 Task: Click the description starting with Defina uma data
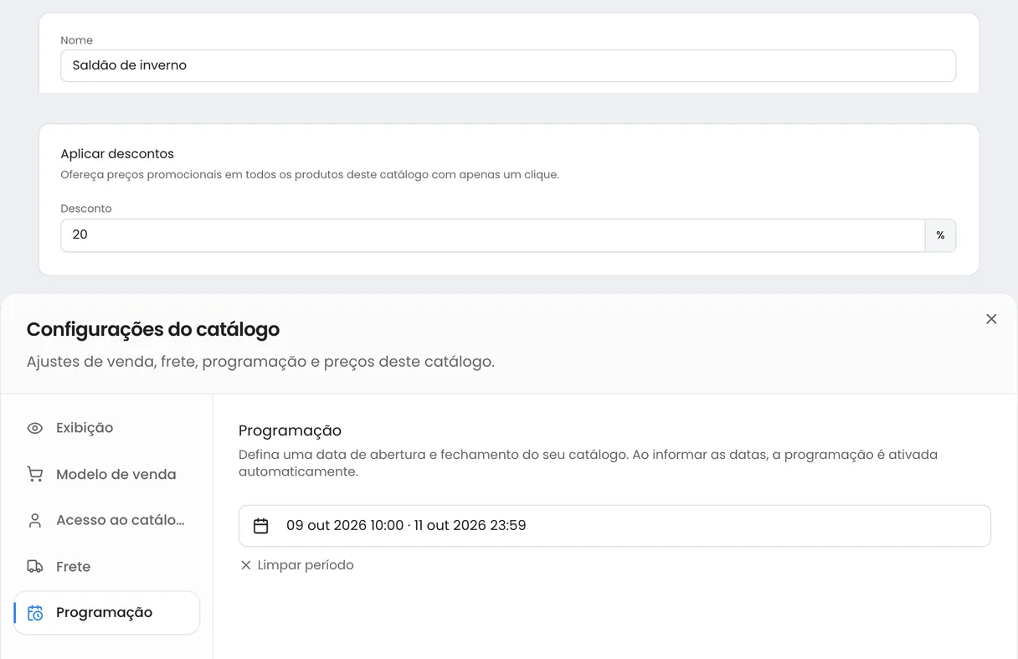588,463
